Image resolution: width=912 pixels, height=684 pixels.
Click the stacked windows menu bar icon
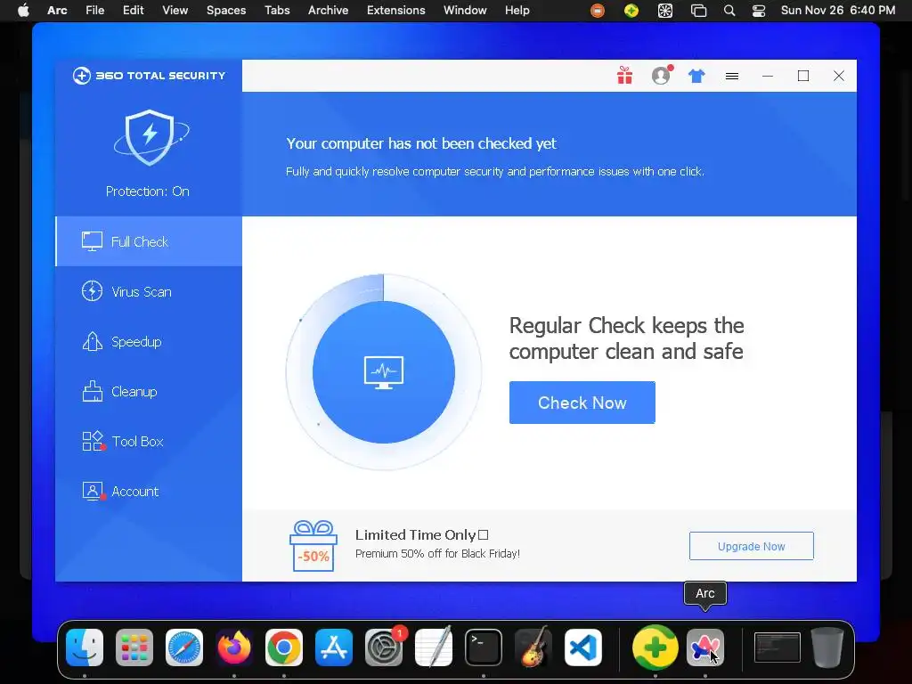[x=698, y=11]
